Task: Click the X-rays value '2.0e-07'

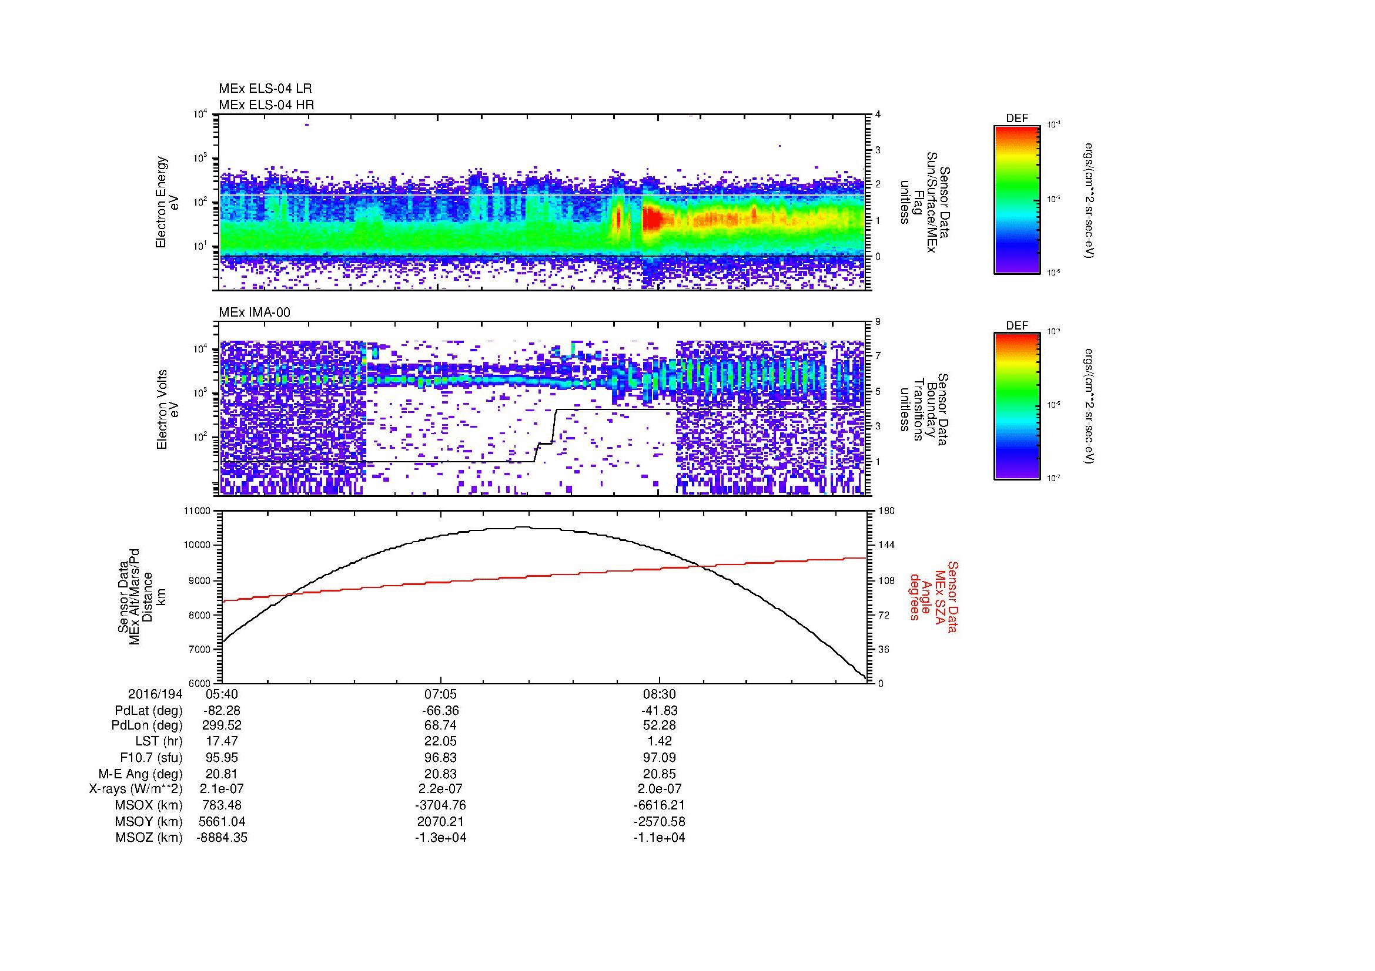Action: point(659,789)
